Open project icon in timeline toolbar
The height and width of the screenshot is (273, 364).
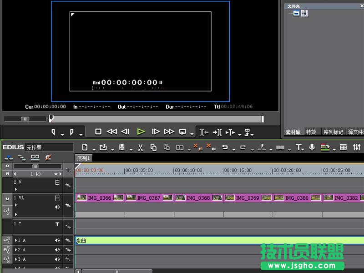click(x=103, y=147)
